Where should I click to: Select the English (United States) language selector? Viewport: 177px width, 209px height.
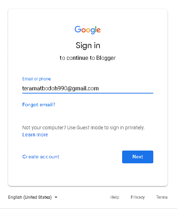(x=33, y=197)
